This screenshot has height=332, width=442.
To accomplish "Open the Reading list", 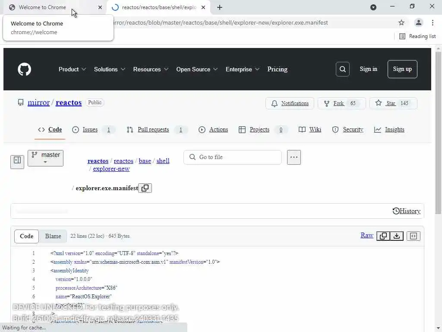I will (418, 36).
